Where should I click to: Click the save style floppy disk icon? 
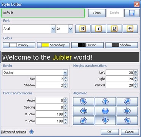pos(132,13)
